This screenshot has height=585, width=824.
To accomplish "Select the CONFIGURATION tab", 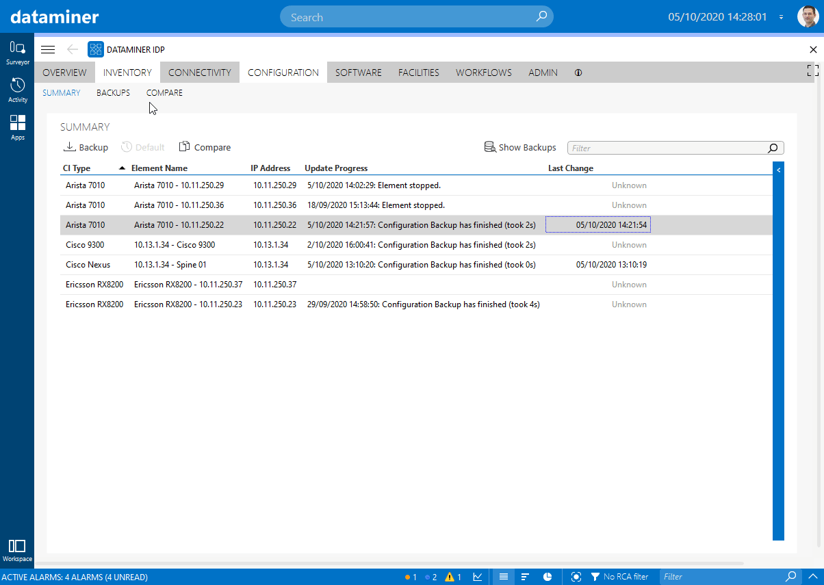I will (x=283, y=73).
